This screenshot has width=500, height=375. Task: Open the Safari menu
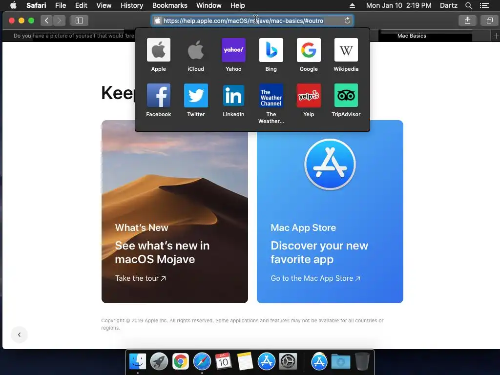[x=36, y=5]
